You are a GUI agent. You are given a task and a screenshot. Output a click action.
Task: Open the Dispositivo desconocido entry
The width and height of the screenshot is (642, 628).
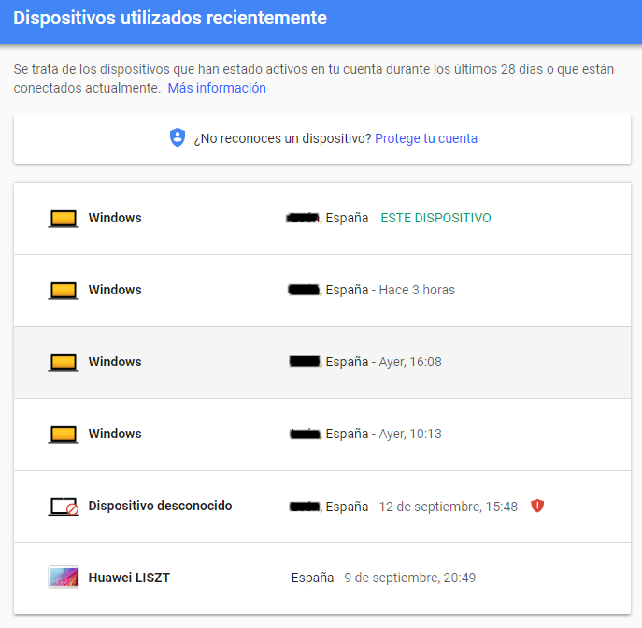[160, 506]
